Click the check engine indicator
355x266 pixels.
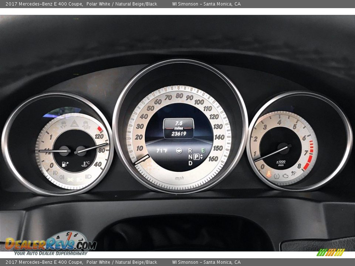[285, 176]
